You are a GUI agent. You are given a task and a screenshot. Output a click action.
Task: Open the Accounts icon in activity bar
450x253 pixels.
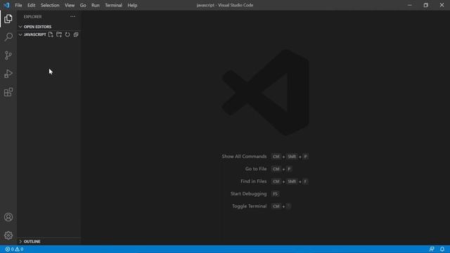pos(8,217)
